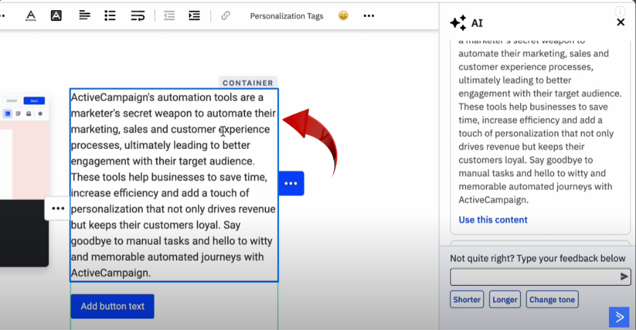Image resolution: width=636 pixels, height=330 pixels.
Task: Open the text color tool
Action: tap(31, 16)
